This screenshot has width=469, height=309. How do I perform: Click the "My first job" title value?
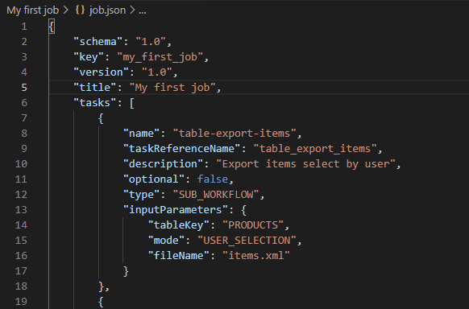point(172,88)
